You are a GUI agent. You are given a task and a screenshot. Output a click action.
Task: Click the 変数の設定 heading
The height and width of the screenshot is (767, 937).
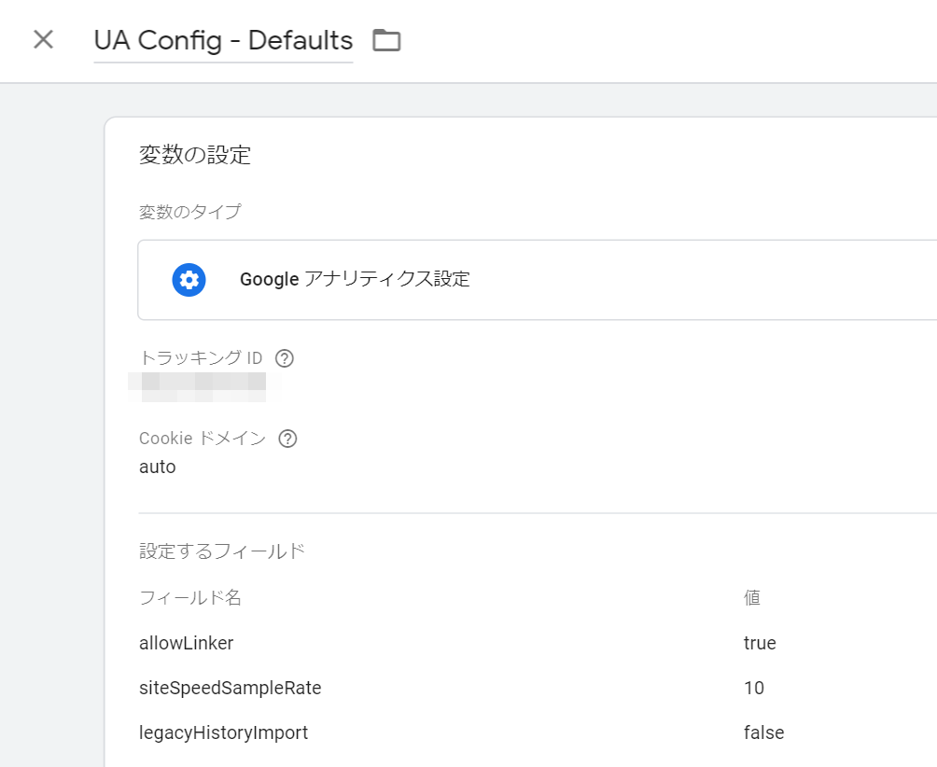pyautogui.click(x=195, y=155)
